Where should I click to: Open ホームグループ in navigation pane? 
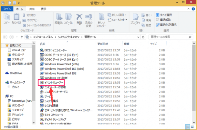pyautogui.click(x=15, y=82)
